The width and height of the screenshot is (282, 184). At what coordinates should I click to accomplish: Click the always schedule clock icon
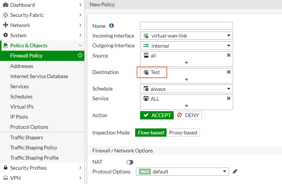coord(146,89)
